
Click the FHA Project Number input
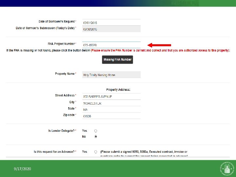pyautogui.click(x=111, y=45)
